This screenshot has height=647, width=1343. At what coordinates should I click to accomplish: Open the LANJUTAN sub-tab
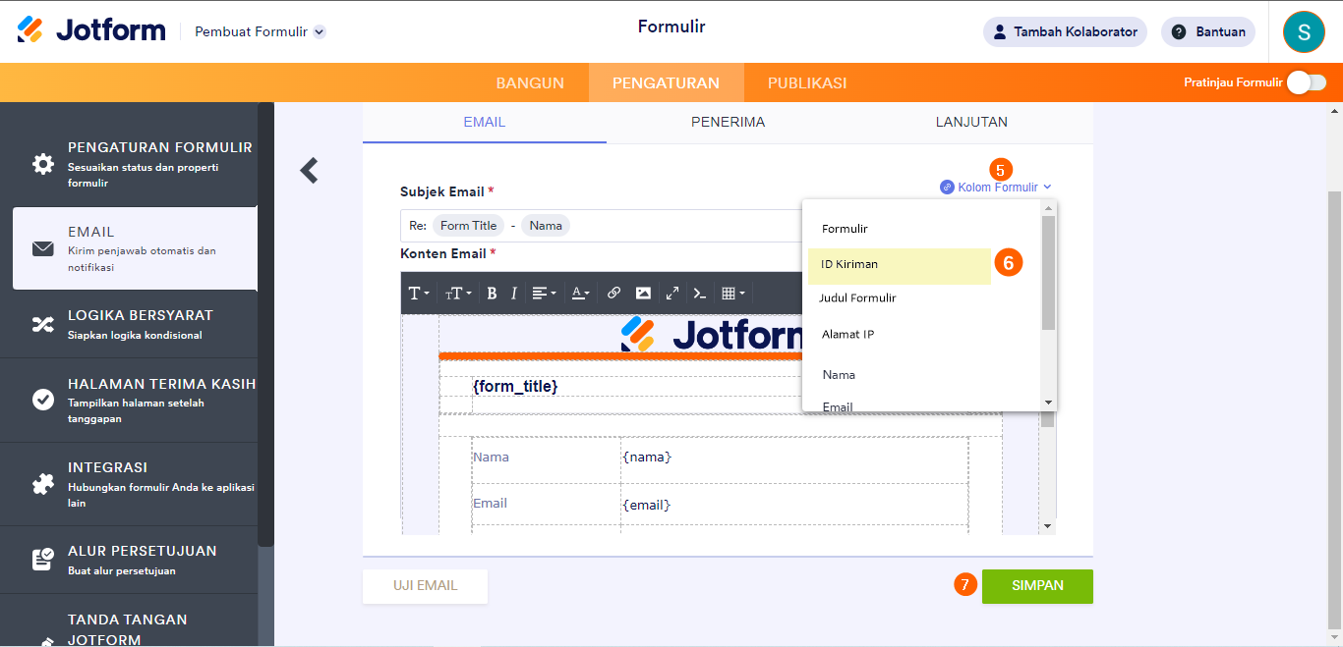(971, 123)
